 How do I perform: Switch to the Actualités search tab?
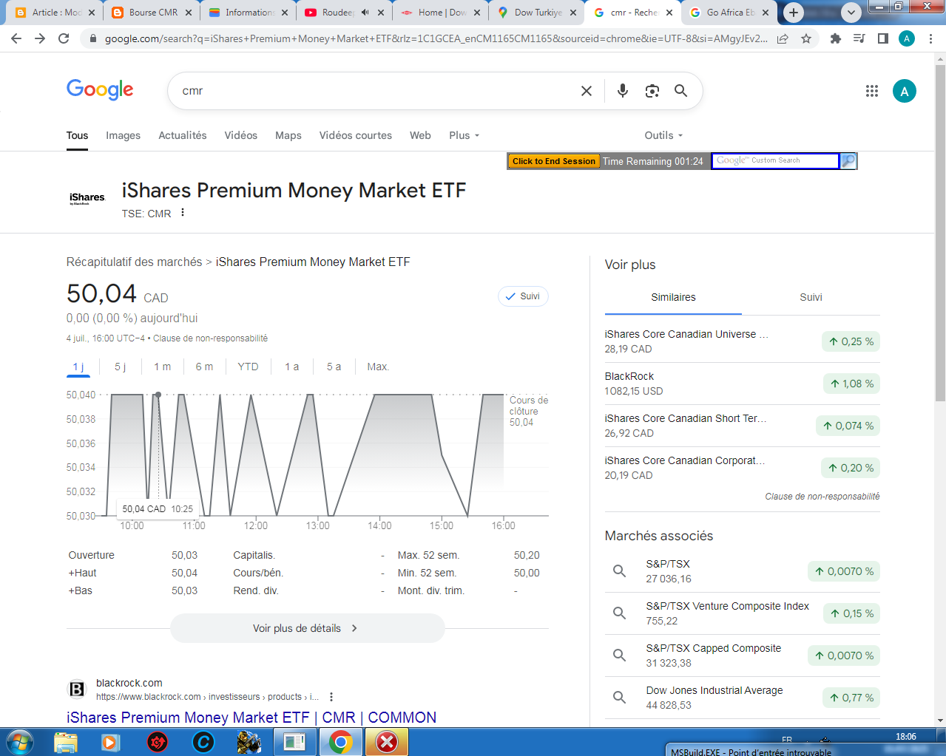click(183, 135)
